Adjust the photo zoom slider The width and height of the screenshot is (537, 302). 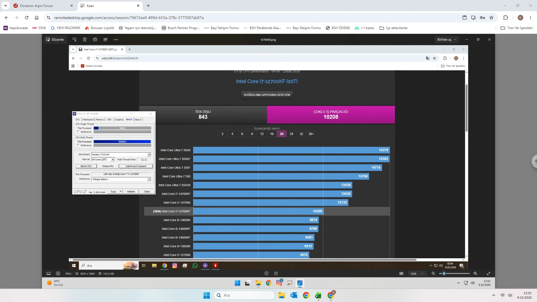(454, 273)
